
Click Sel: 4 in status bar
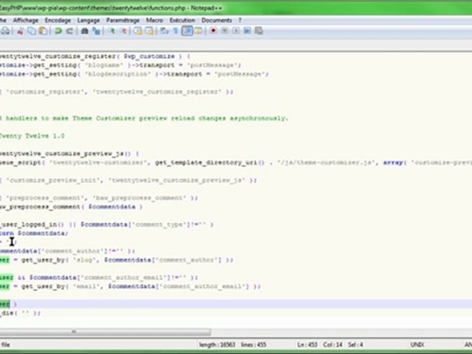(x=355, y=345)
